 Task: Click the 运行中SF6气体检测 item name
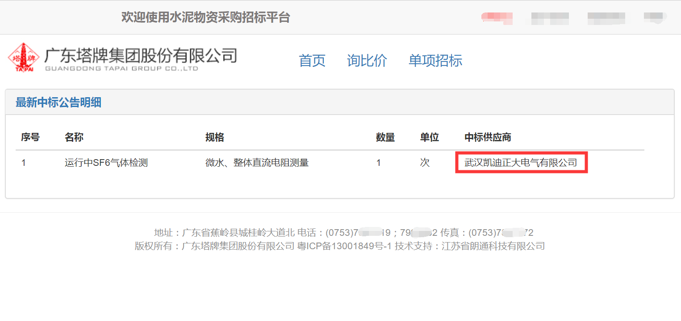pos(106,163)
